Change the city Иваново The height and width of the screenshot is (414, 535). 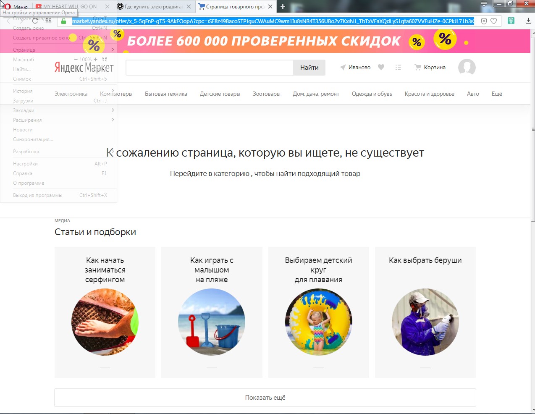[x=359, y=67]
